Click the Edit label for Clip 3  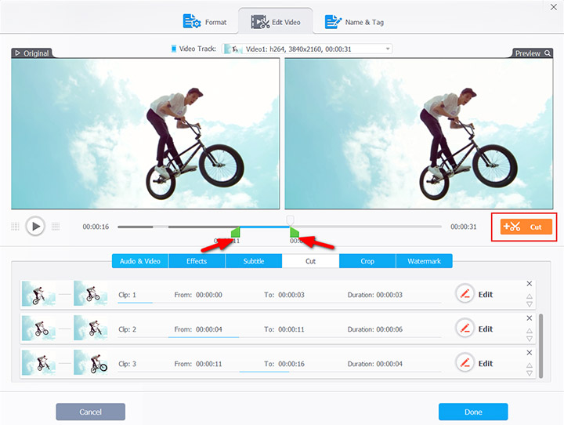pyautogui.click(x=485, y=363)
